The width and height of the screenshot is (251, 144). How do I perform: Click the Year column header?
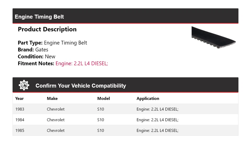(19, 99)
